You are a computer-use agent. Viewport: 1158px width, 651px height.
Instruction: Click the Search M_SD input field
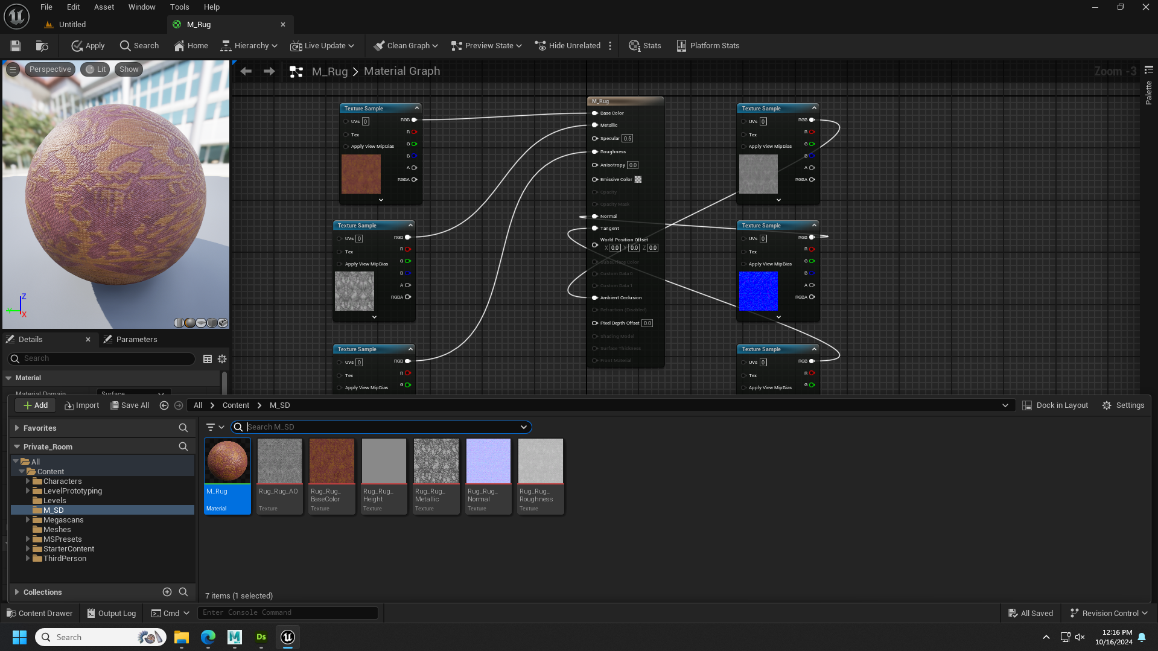[x=381, y=427]
